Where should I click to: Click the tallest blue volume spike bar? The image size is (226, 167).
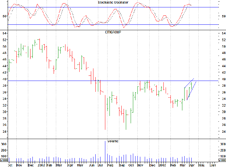point(105,152)
